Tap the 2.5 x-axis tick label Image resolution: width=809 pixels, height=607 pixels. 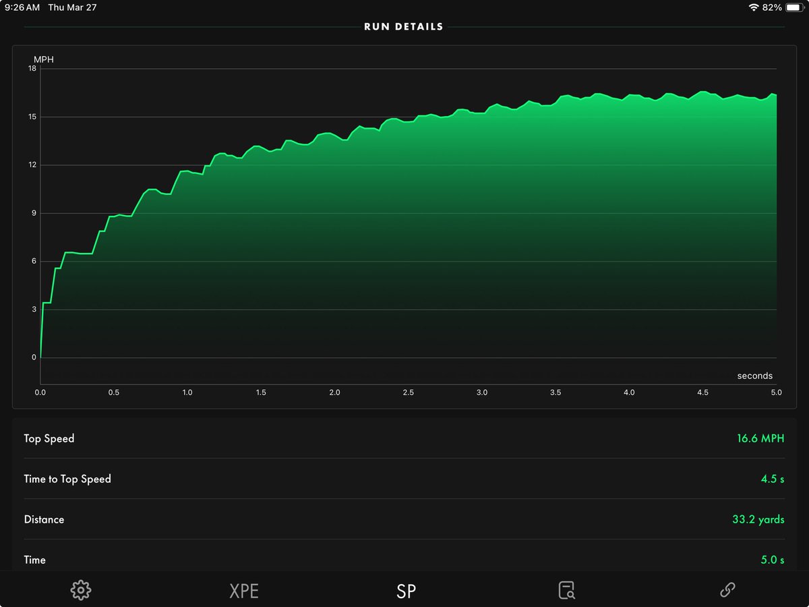coord(409,393)
